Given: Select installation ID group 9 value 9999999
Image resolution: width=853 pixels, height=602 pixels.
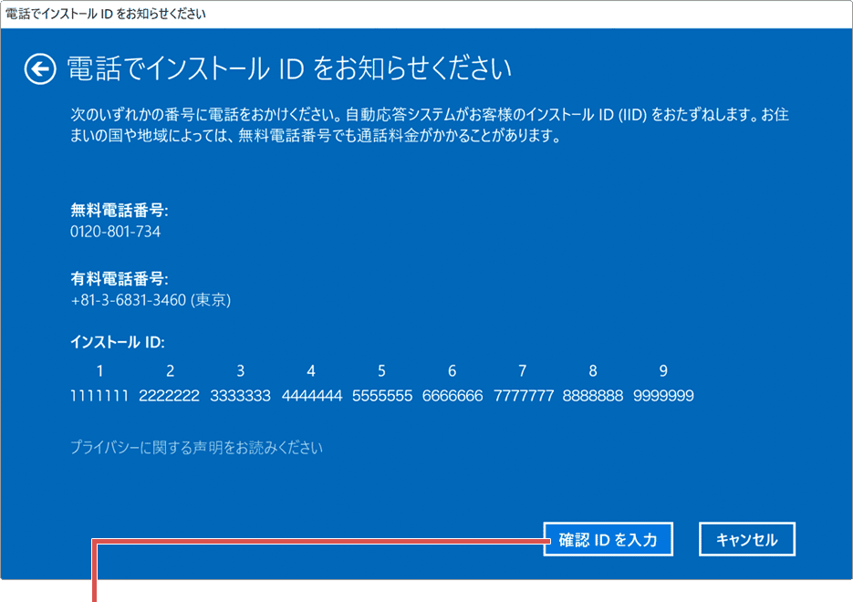Looking at the screenshot, I should (x=662, y=396).
